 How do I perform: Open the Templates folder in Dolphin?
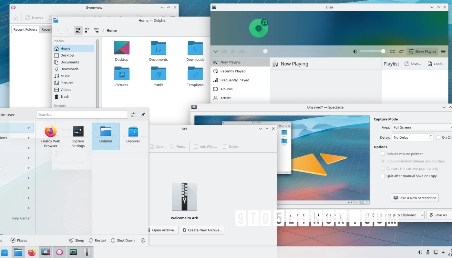point(195,76)
